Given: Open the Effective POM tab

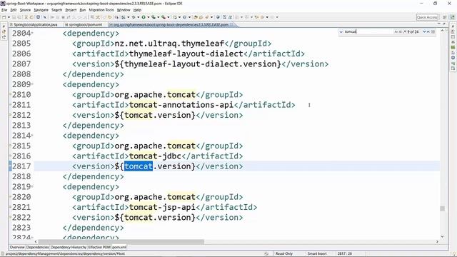Looking at the screenshot, I should 99,247.
